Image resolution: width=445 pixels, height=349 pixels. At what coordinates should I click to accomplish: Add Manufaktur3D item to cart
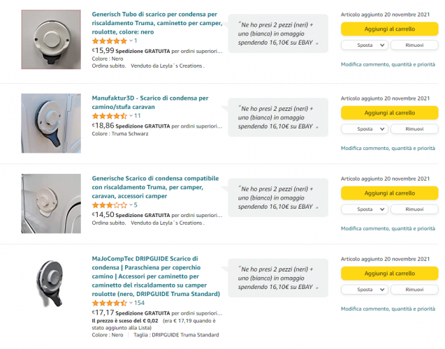click(x=389, y=113)
